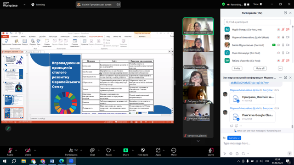
Task: Open the Meeting info menu
Action: tap(38, 5)
